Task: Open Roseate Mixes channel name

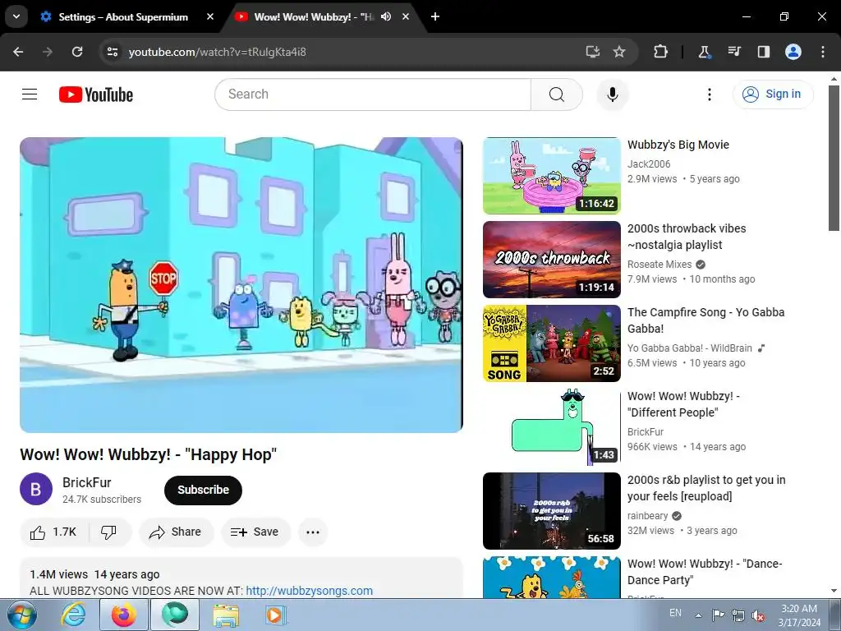Action: click(x=659, y=265)
